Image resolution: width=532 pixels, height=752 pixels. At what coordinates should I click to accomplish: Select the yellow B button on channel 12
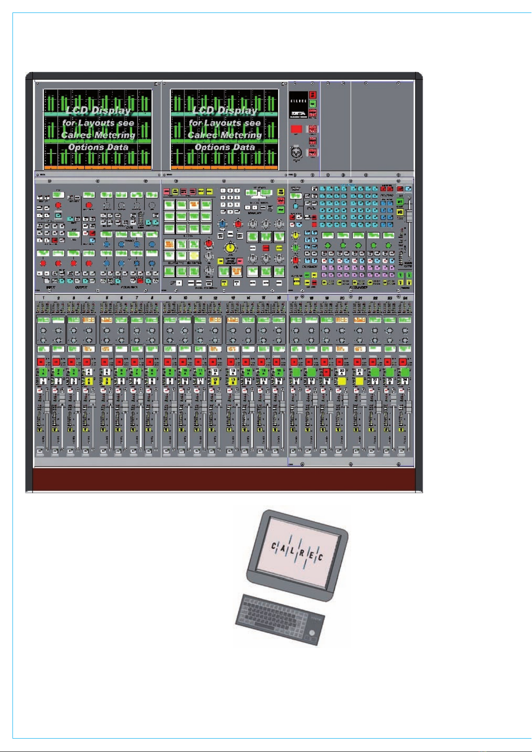coord(215,381)
